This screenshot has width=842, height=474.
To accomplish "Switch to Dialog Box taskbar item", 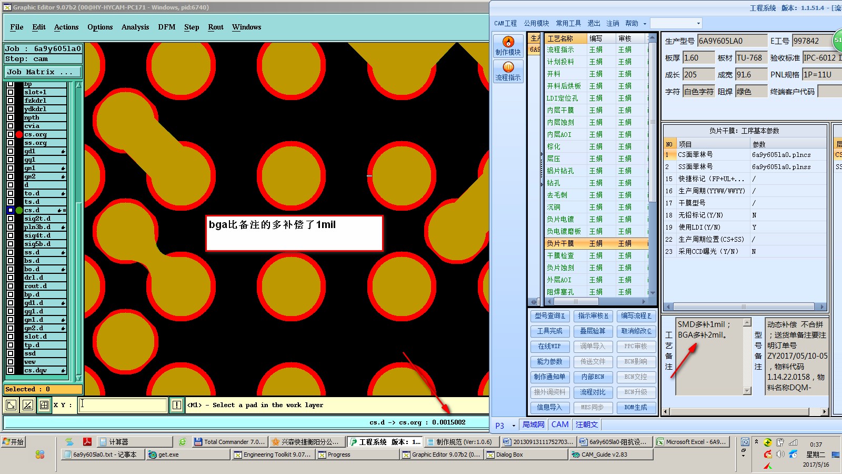I will coord(526,455).
